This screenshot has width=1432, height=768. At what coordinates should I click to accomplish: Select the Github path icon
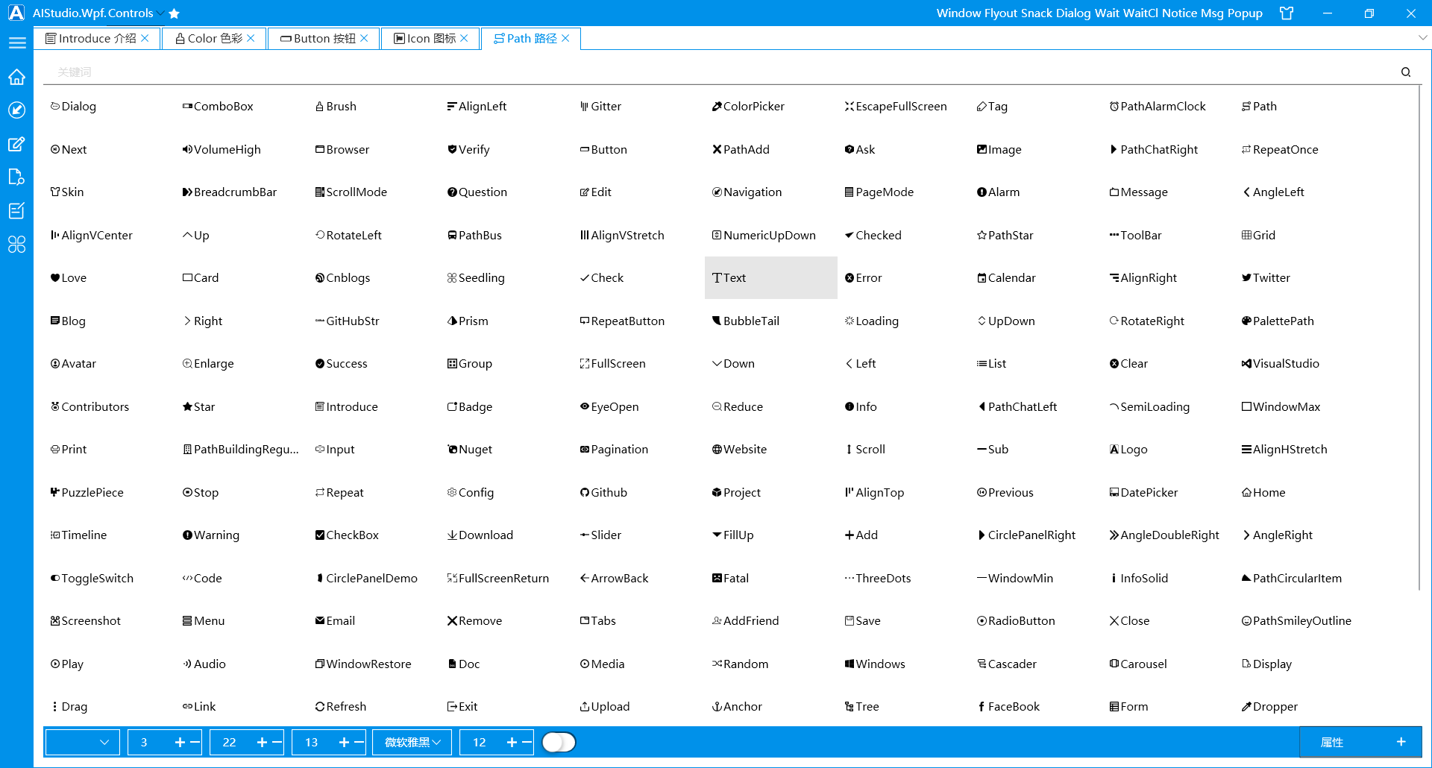pyautogui.click(x=604, y=493)
